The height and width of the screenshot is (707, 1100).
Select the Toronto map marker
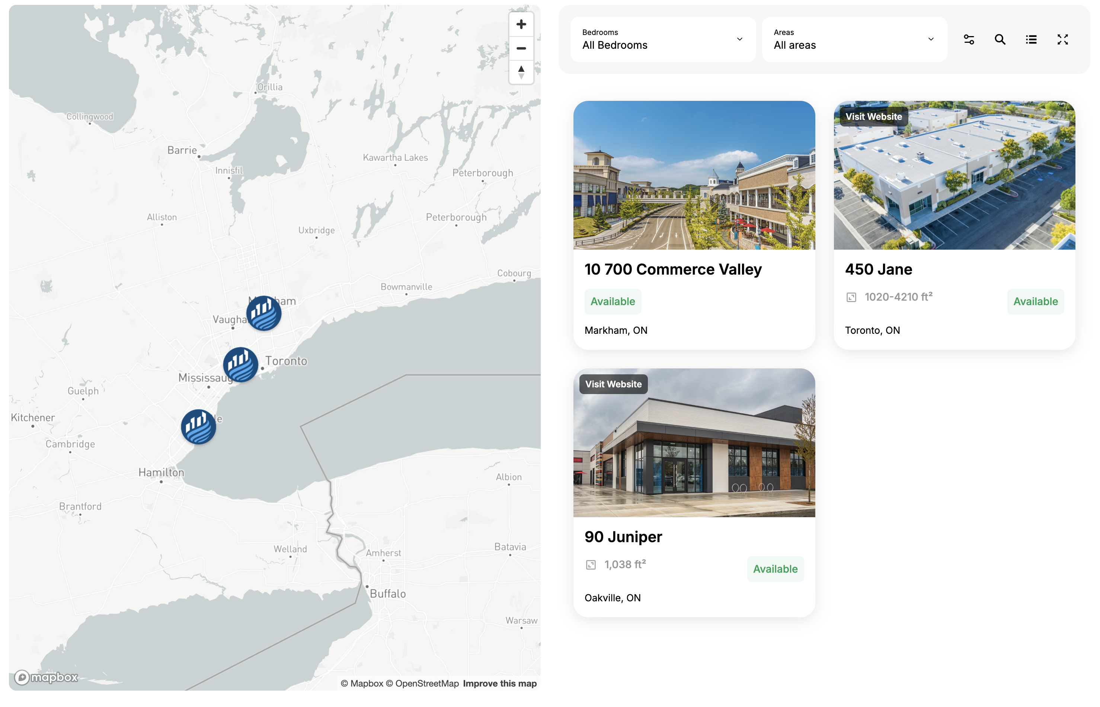pyautogui.click(x=240, y=365)
